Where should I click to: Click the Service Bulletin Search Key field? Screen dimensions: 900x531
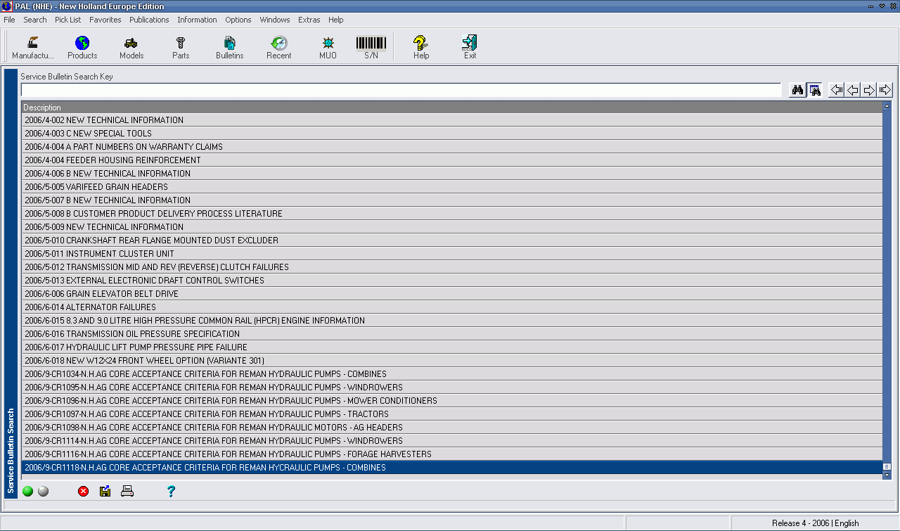[401, 90]
